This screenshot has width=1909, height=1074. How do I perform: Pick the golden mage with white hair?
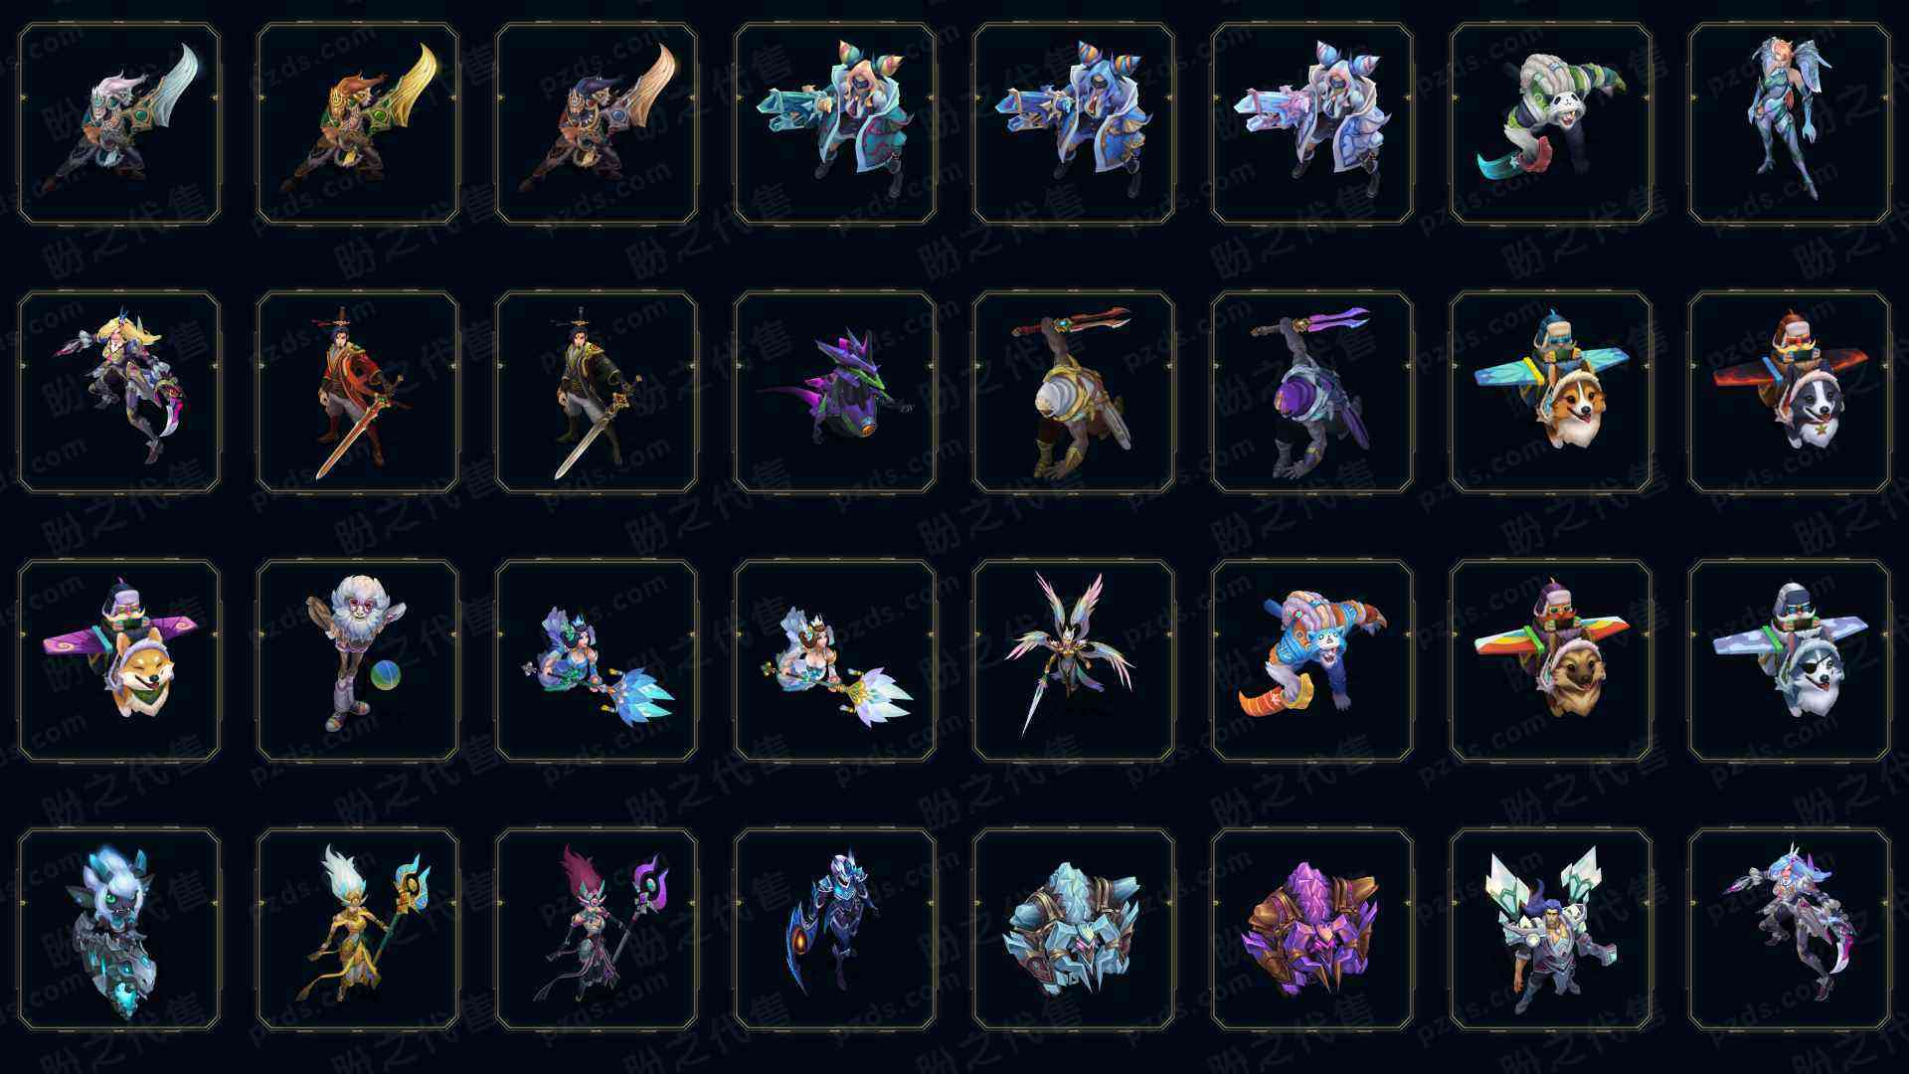[x=358, y=929]
